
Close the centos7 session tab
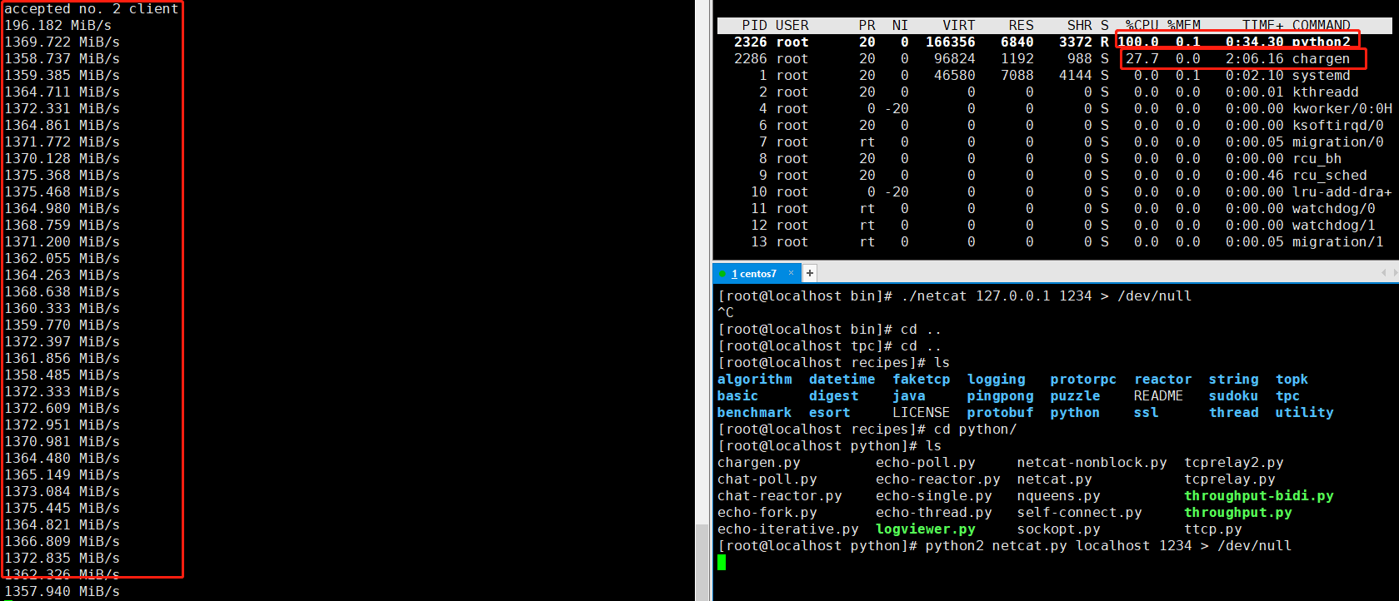791,273
